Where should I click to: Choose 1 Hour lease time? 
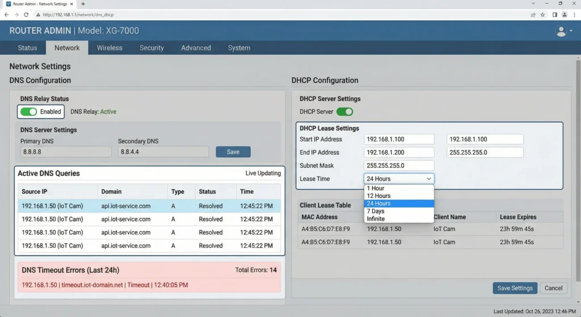(x=399, y=188)
